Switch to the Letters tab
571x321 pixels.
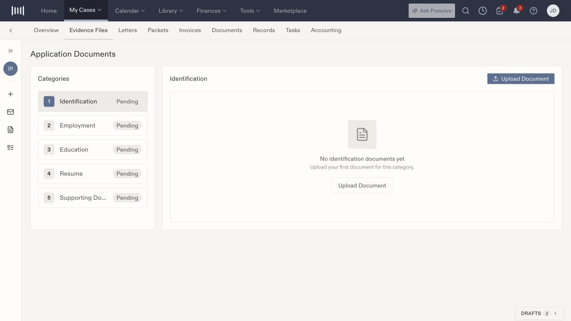[x=128, y=30]
